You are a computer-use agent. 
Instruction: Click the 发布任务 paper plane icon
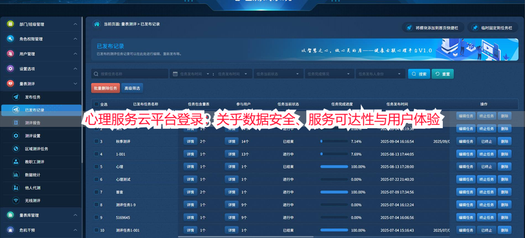pyautogui.click(x=16, y=97)
